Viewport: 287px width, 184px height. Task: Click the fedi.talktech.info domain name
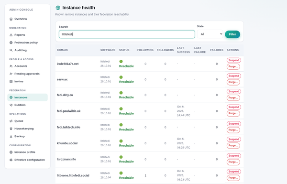tap(68, 127)
